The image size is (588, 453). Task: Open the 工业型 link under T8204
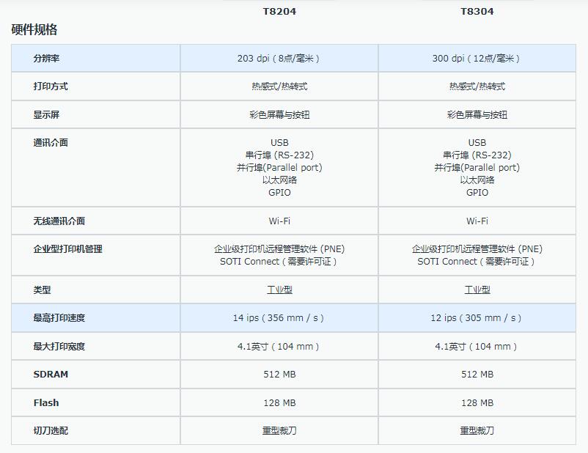click(279, 290)
